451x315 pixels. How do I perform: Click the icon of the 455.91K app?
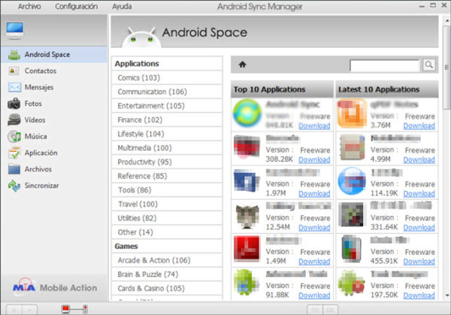[351, 249]
